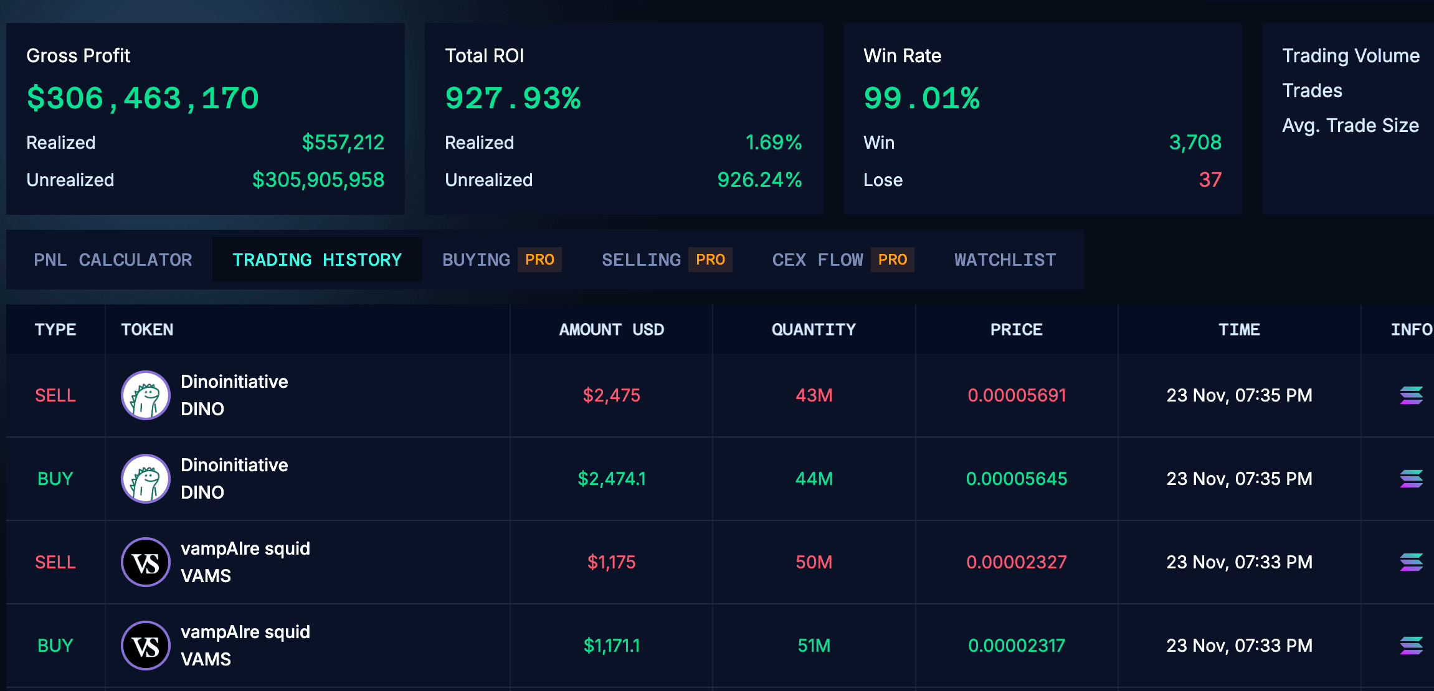Click time of vampAIre squid SELL trade

pos(1239,562)
